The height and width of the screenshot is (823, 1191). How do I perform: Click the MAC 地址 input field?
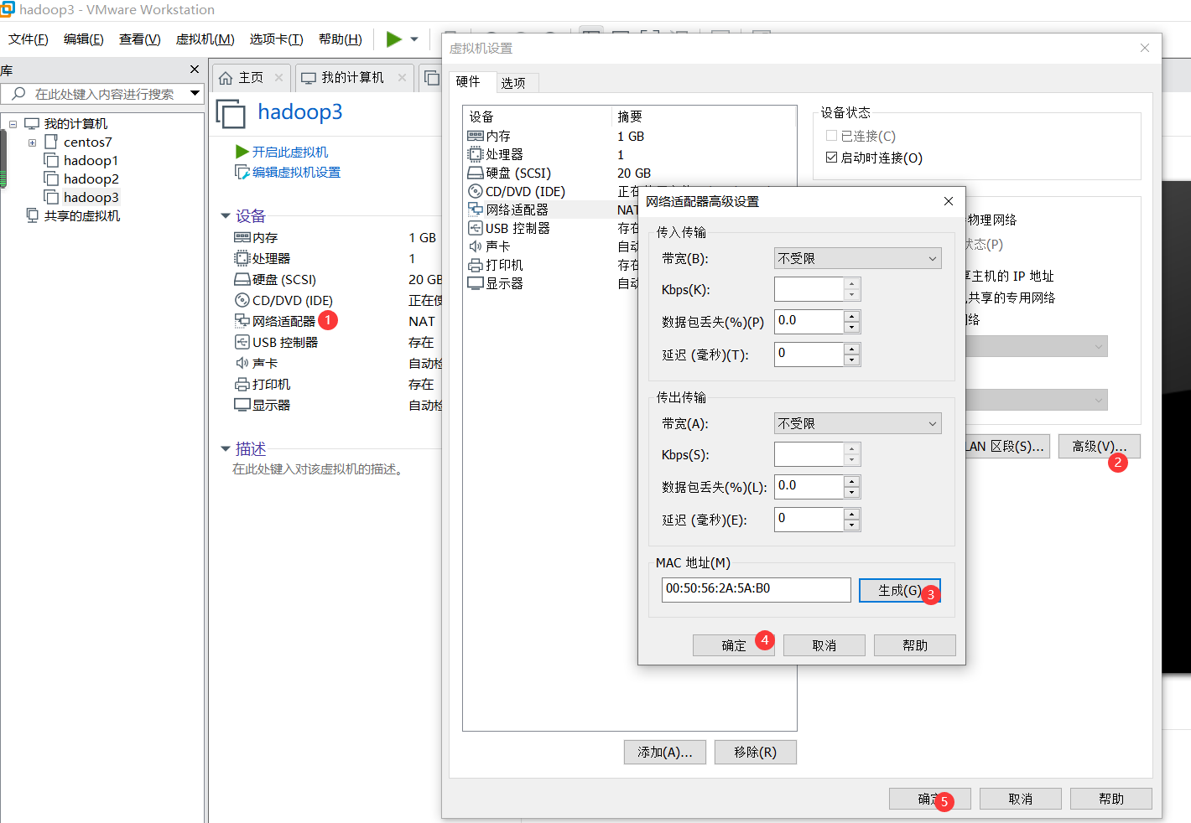click(756, 589)
